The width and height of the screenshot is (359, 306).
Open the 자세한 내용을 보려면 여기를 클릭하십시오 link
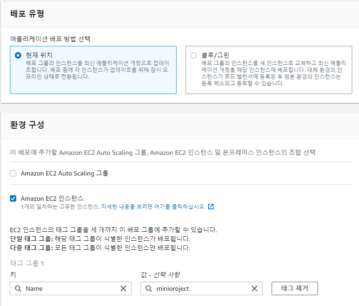(153, 207)
